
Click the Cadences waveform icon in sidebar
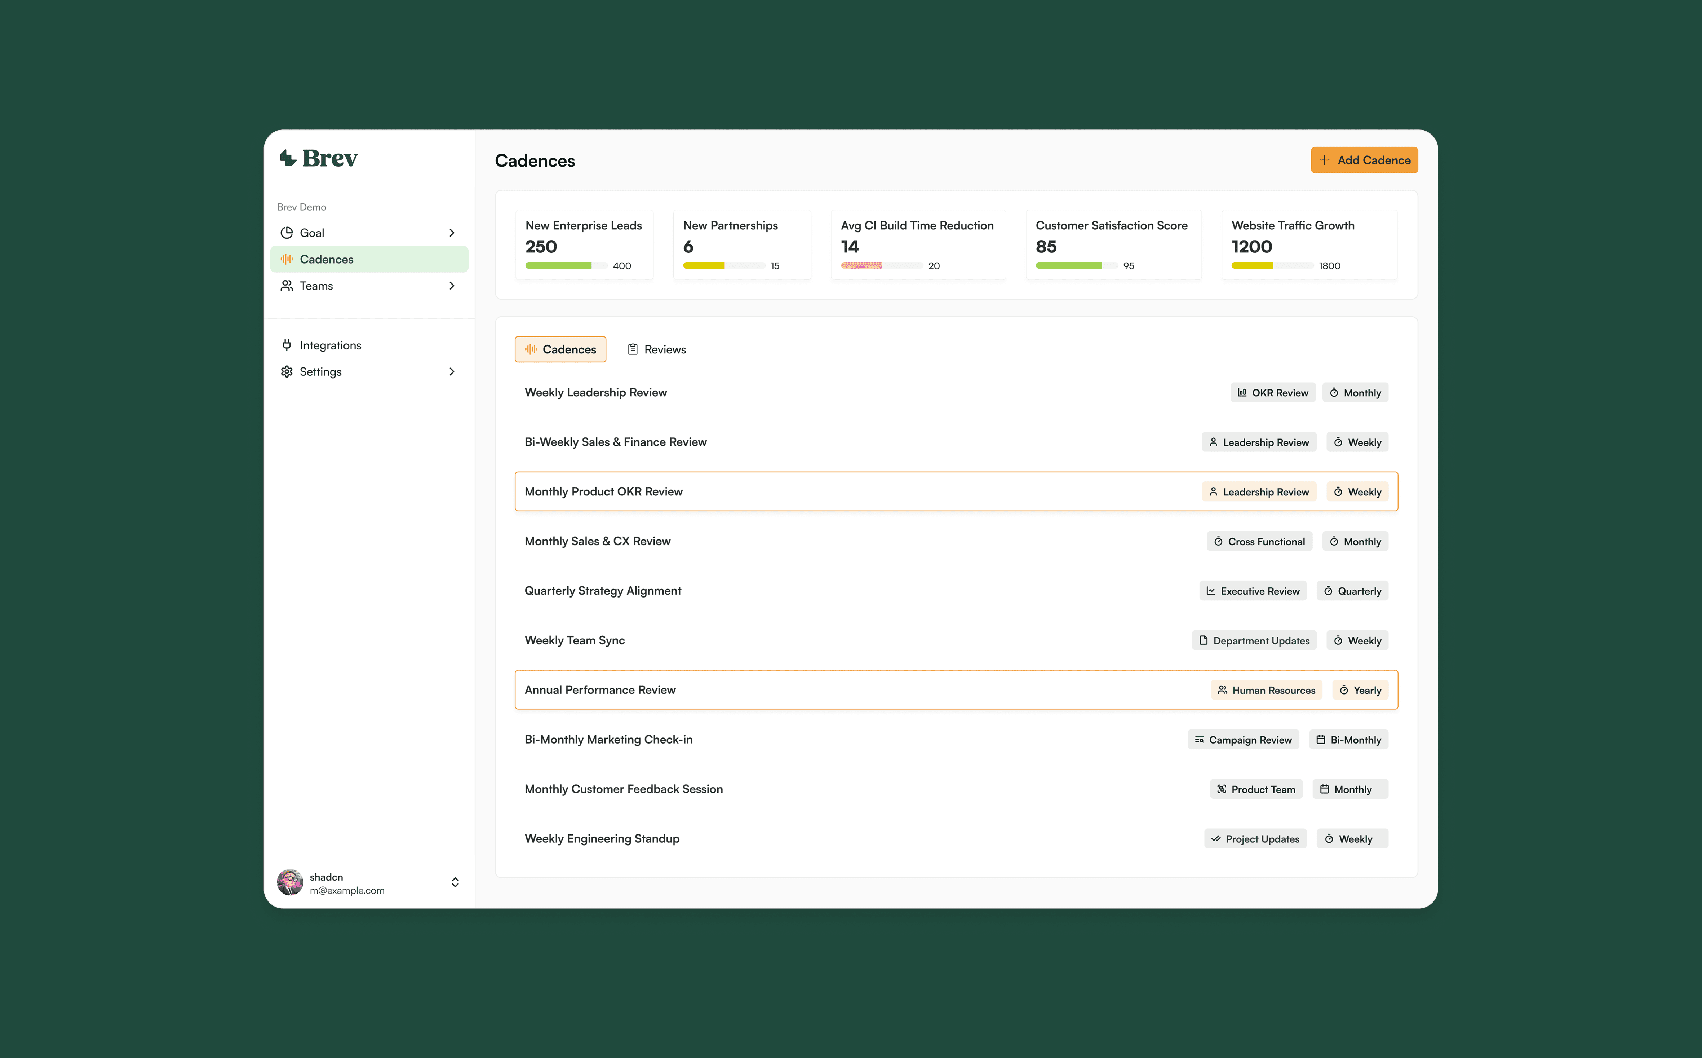(x=287, y=259)
